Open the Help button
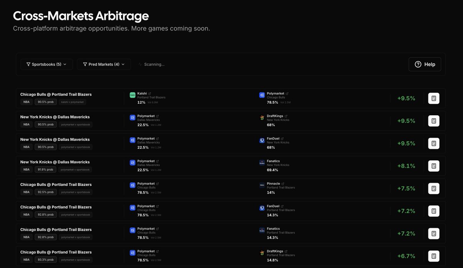The height and width of the screenshot is (268, 463). (425, 64)
